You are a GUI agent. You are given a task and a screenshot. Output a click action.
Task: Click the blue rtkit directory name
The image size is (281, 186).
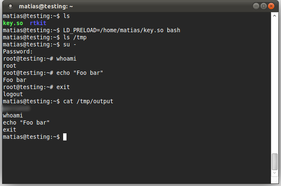point(38,23)
